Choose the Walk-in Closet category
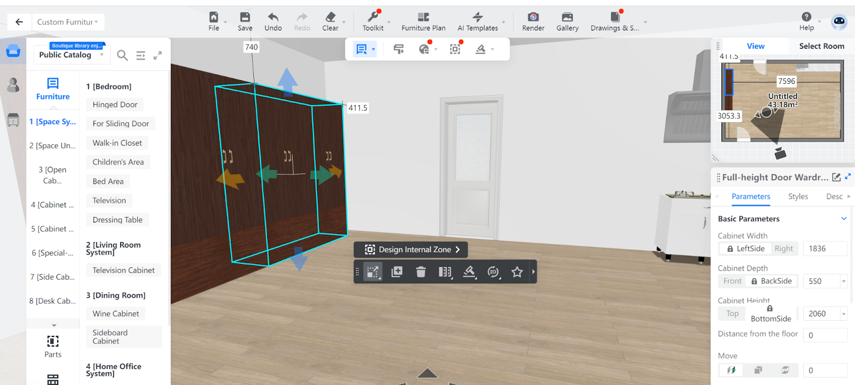Screen dimensions: 855x385 click(117, 143)
